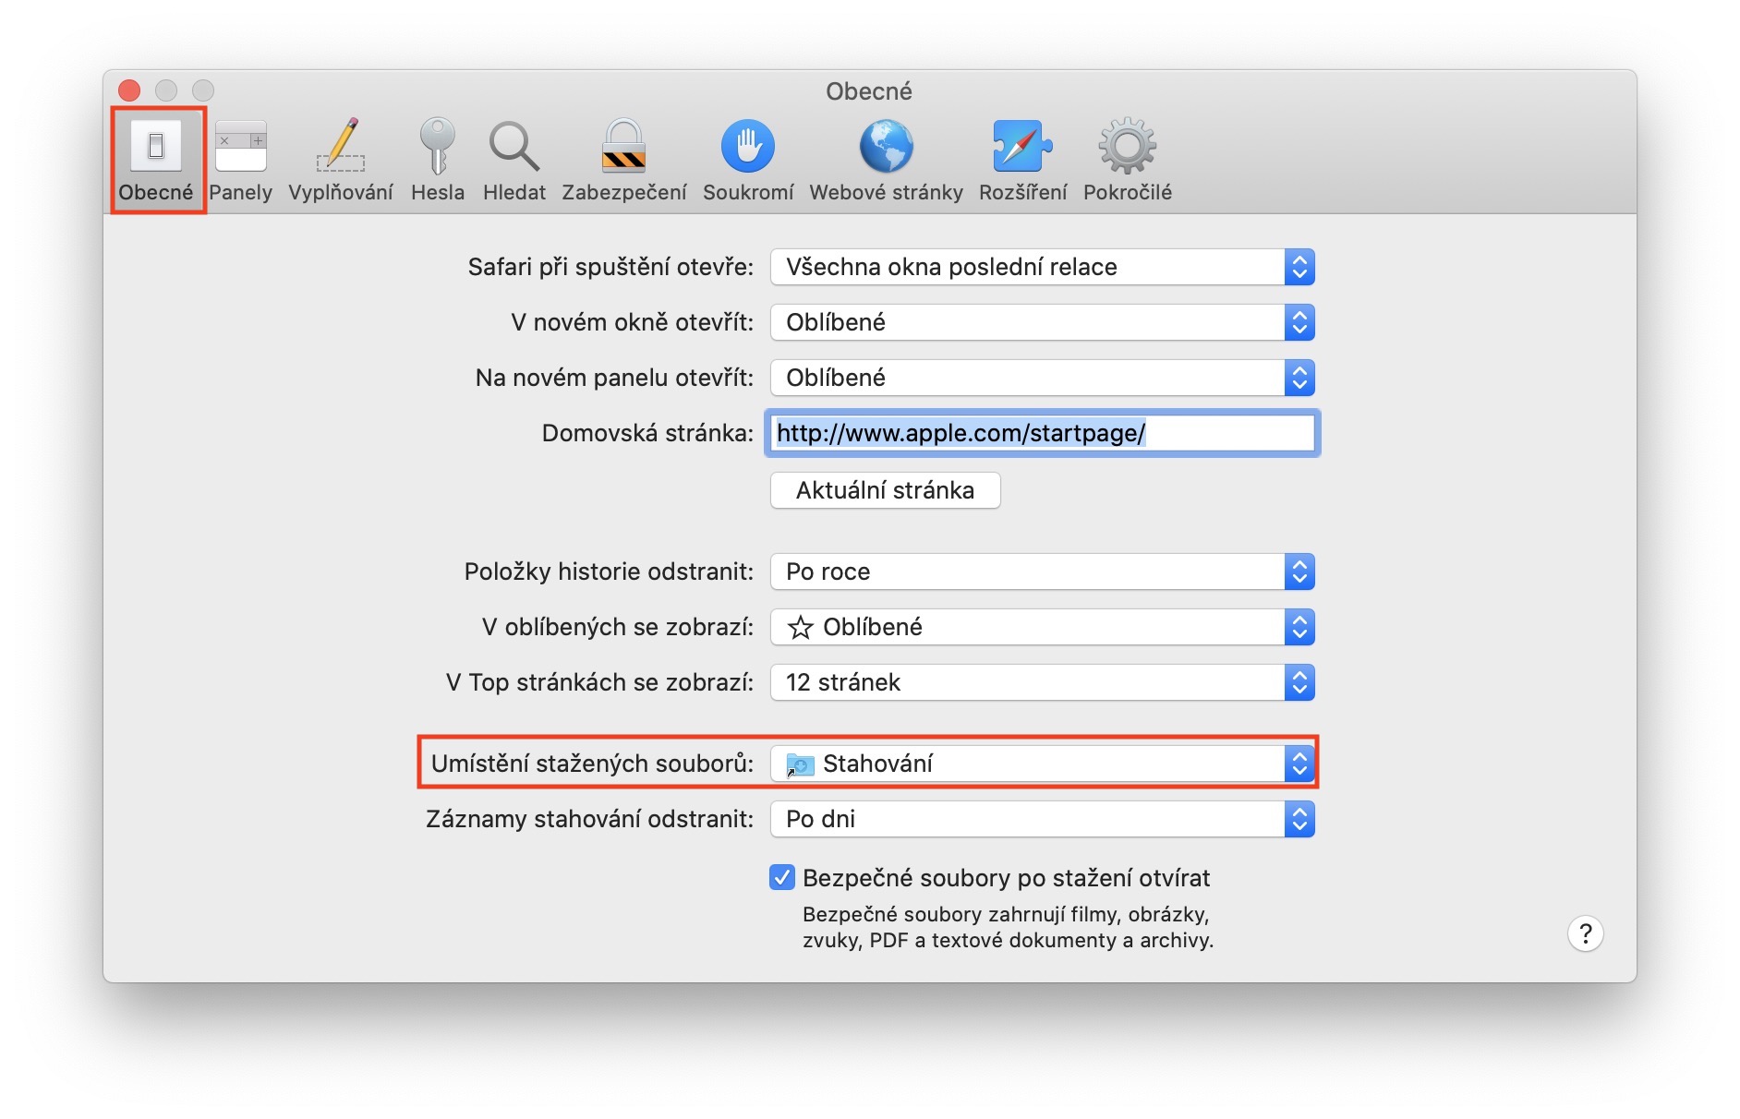1740x1119 pixels.
Task: Click the label Záznamy stahování odstranit
Action: [x=589, y=819]
